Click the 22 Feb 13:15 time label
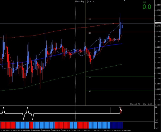The image size is (161, 132). click(25, 130)
